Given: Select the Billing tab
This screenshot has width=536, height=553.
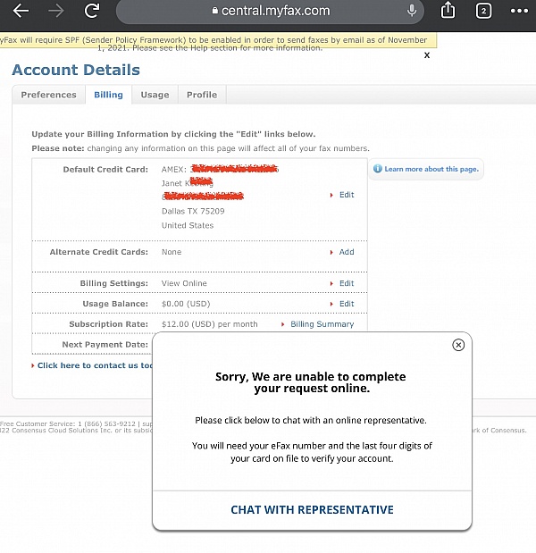Looking at the screenshot, I should (x=109, y=95).
